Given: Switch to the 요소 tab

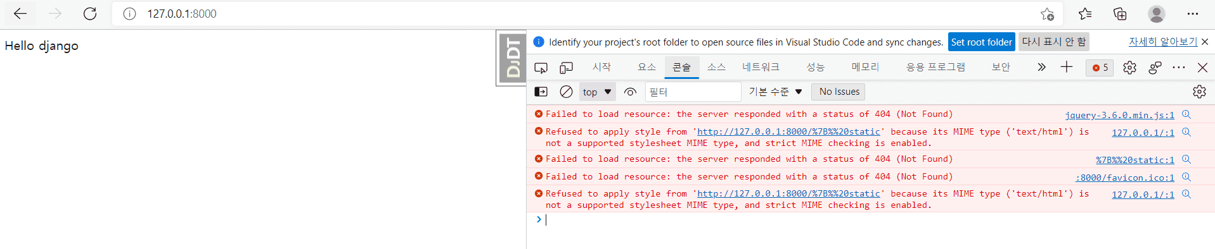Looking at the screenshot, I should coord(646,67).
